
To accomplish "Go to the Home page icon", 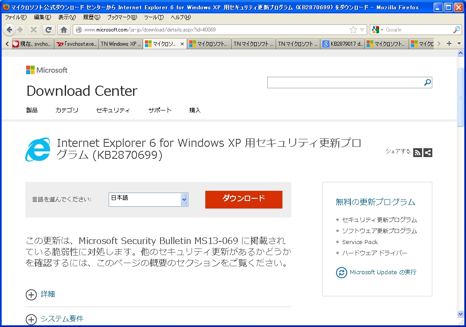I will [x=64, y=30].
